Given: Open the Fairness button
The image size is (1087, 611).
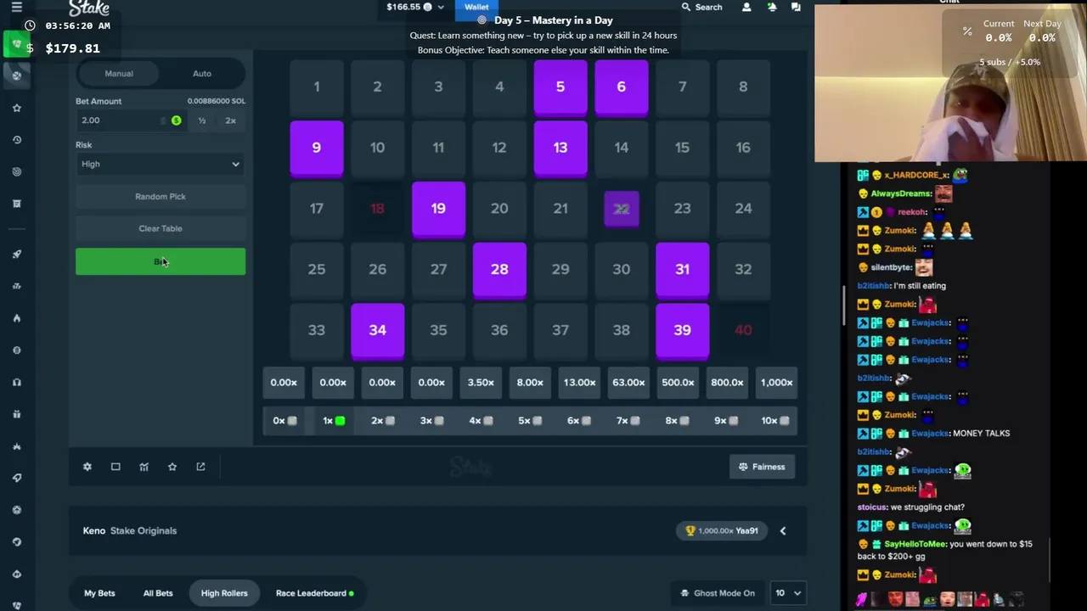Looking at the screenshot, I should pyautogui.click(x=762, y=467).
